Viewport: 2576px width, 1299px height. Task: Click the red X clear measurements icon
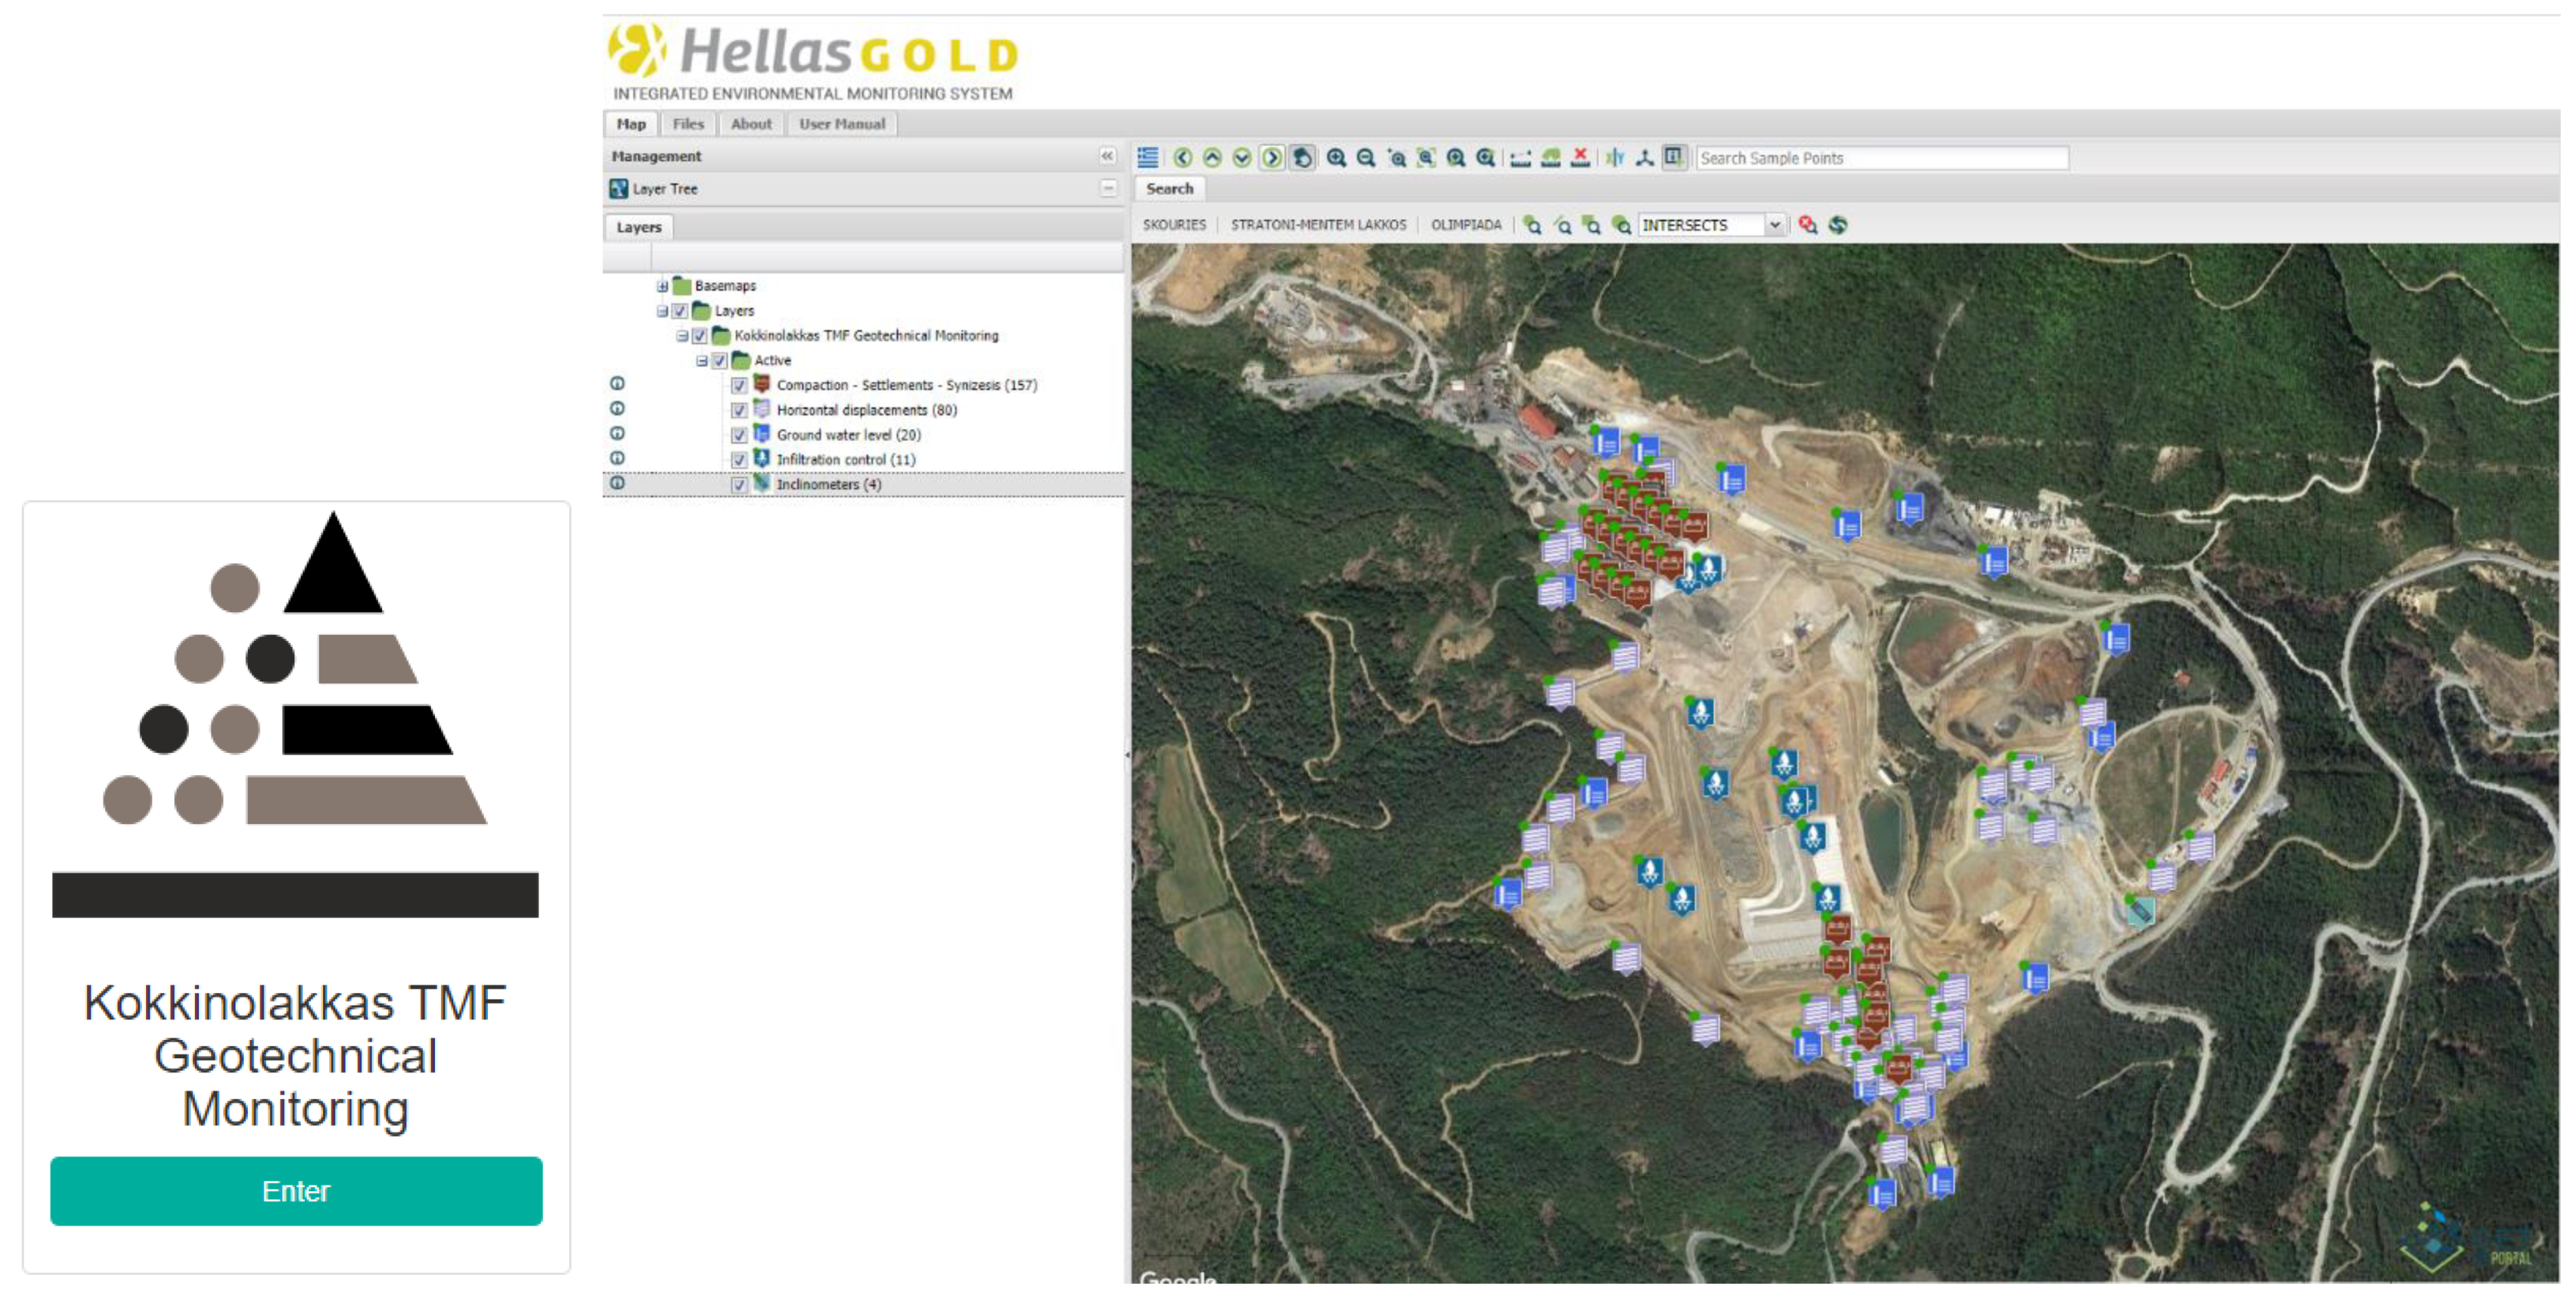pyautogui.click(x=1580, y=158)
